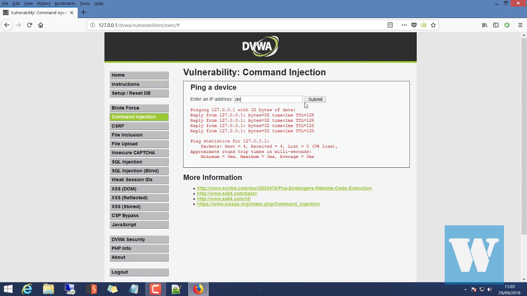Toggle reader view icon in address bar
The width and height of the screenshot is (527, 296).
(390, 25)
